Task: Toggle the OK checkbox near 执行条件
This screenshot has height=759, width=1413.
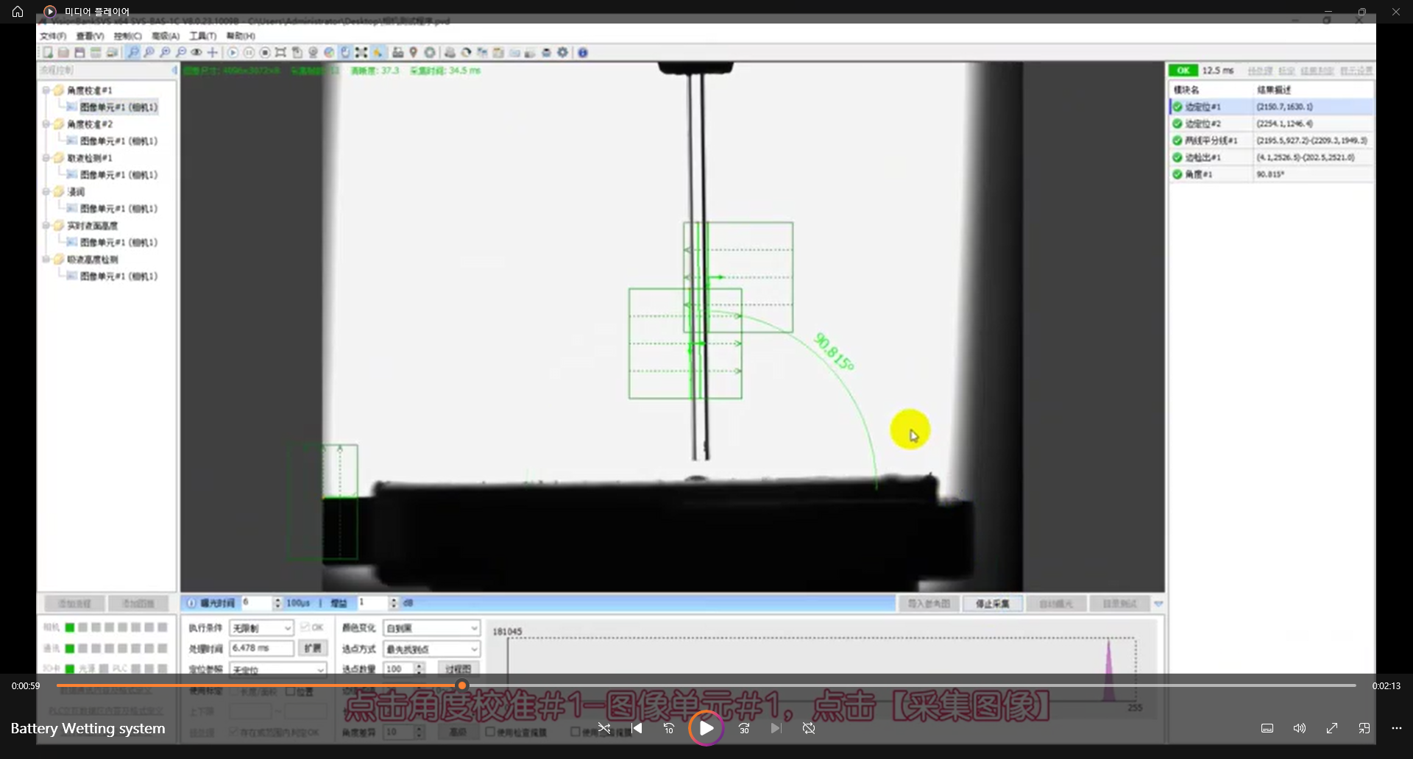Action: (x=305, y=627)
